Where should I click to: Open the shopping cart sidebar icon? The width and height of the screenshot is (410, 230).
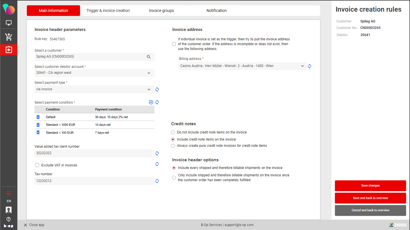coord(9,37)
